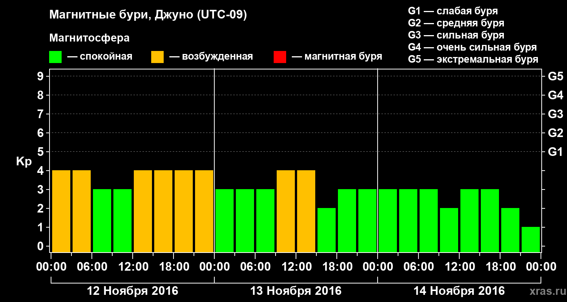Click the '14 Ноября 2016' date label
567x302 pixels.
(x=459, y=291)
